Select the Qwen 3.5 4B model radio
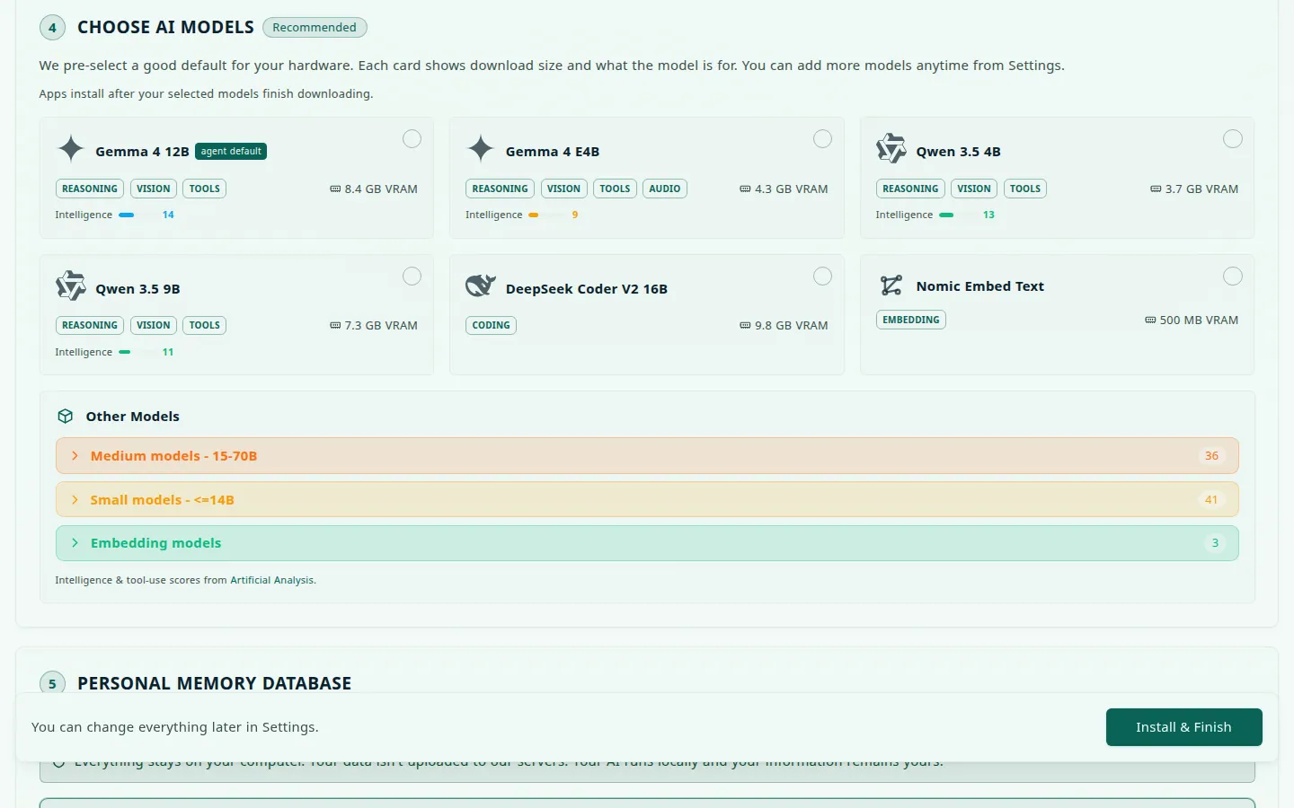Viewport: 1294px width, 808px height. [1233, 139]
